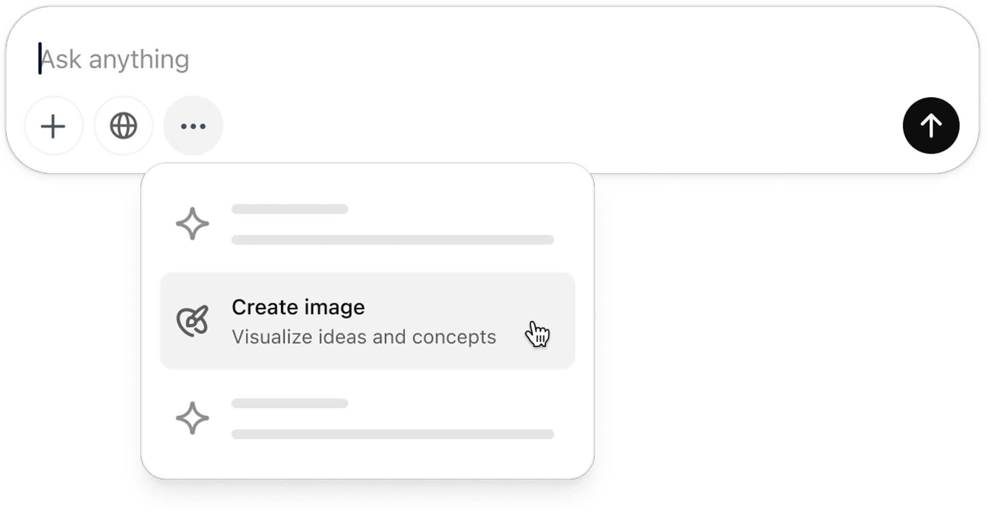This screenshot has width=987, height=512.
Task: Click the long gray description bar in bottom entry
Action: pos(393,434)
